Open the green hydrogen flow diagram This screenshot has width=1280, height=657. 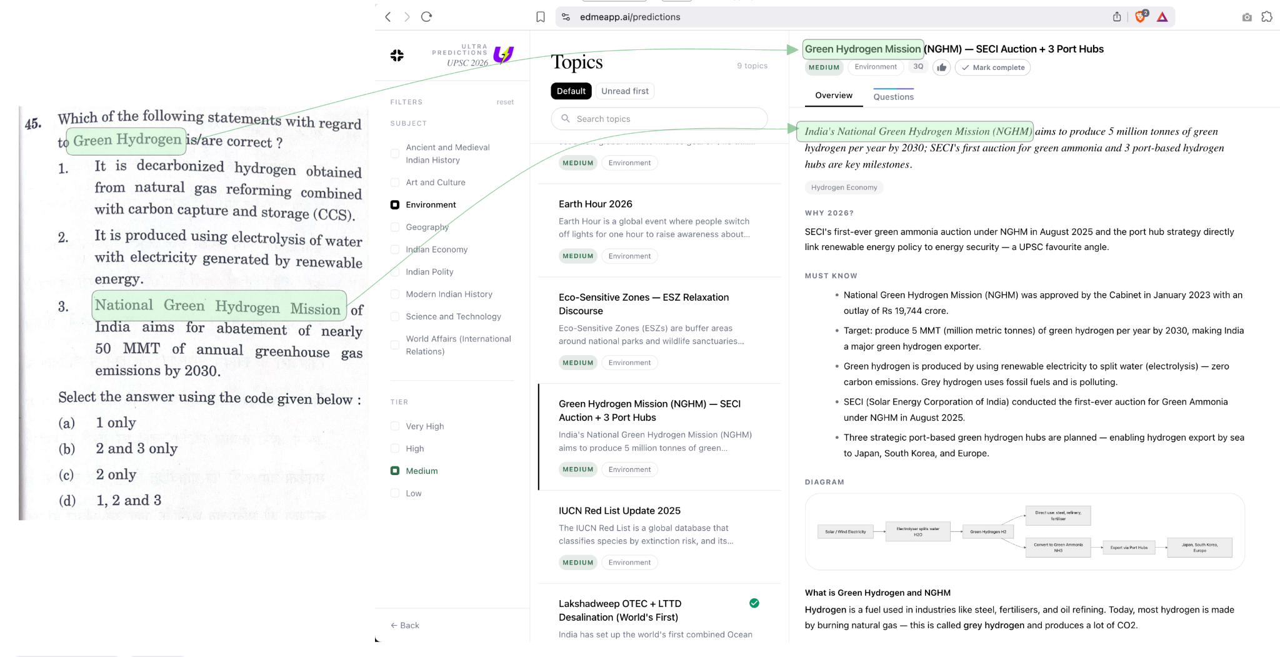[1025, 532]
